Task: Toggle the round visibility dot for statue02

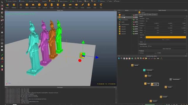Action: click(137, 29)
